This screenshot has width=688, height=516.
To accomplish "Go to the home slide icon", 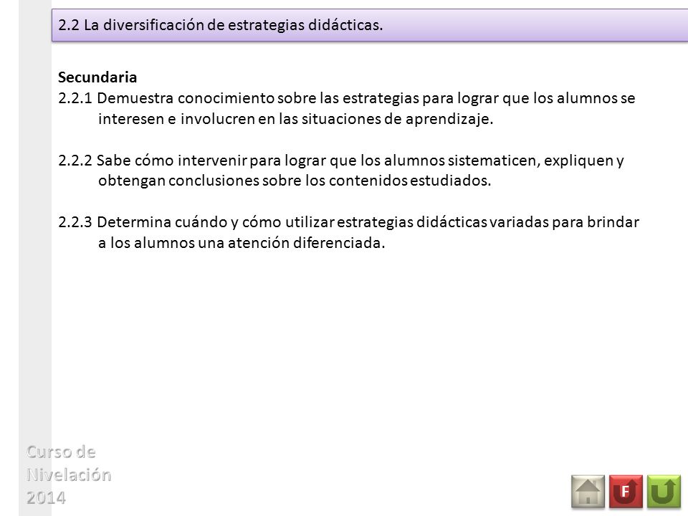I will 588,492.
